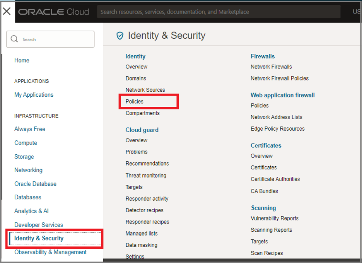Screen dimensions: 362x263
Task: Click the global resources search bar
Action: click(x=219, y=12)
